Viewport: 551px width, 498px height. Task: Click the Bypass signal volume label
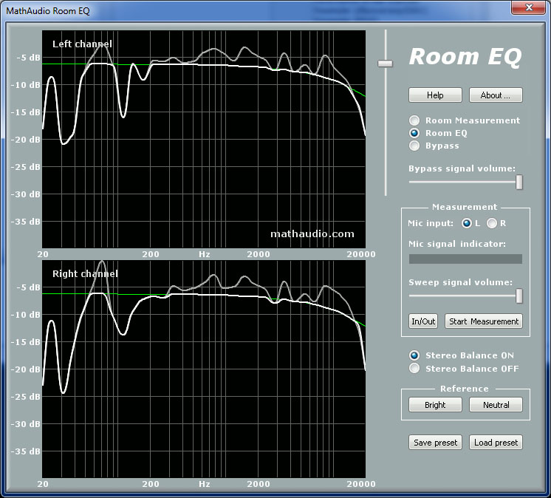[x=462, y=168]
